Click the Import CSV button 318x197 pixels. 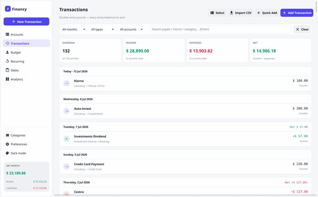240,13
